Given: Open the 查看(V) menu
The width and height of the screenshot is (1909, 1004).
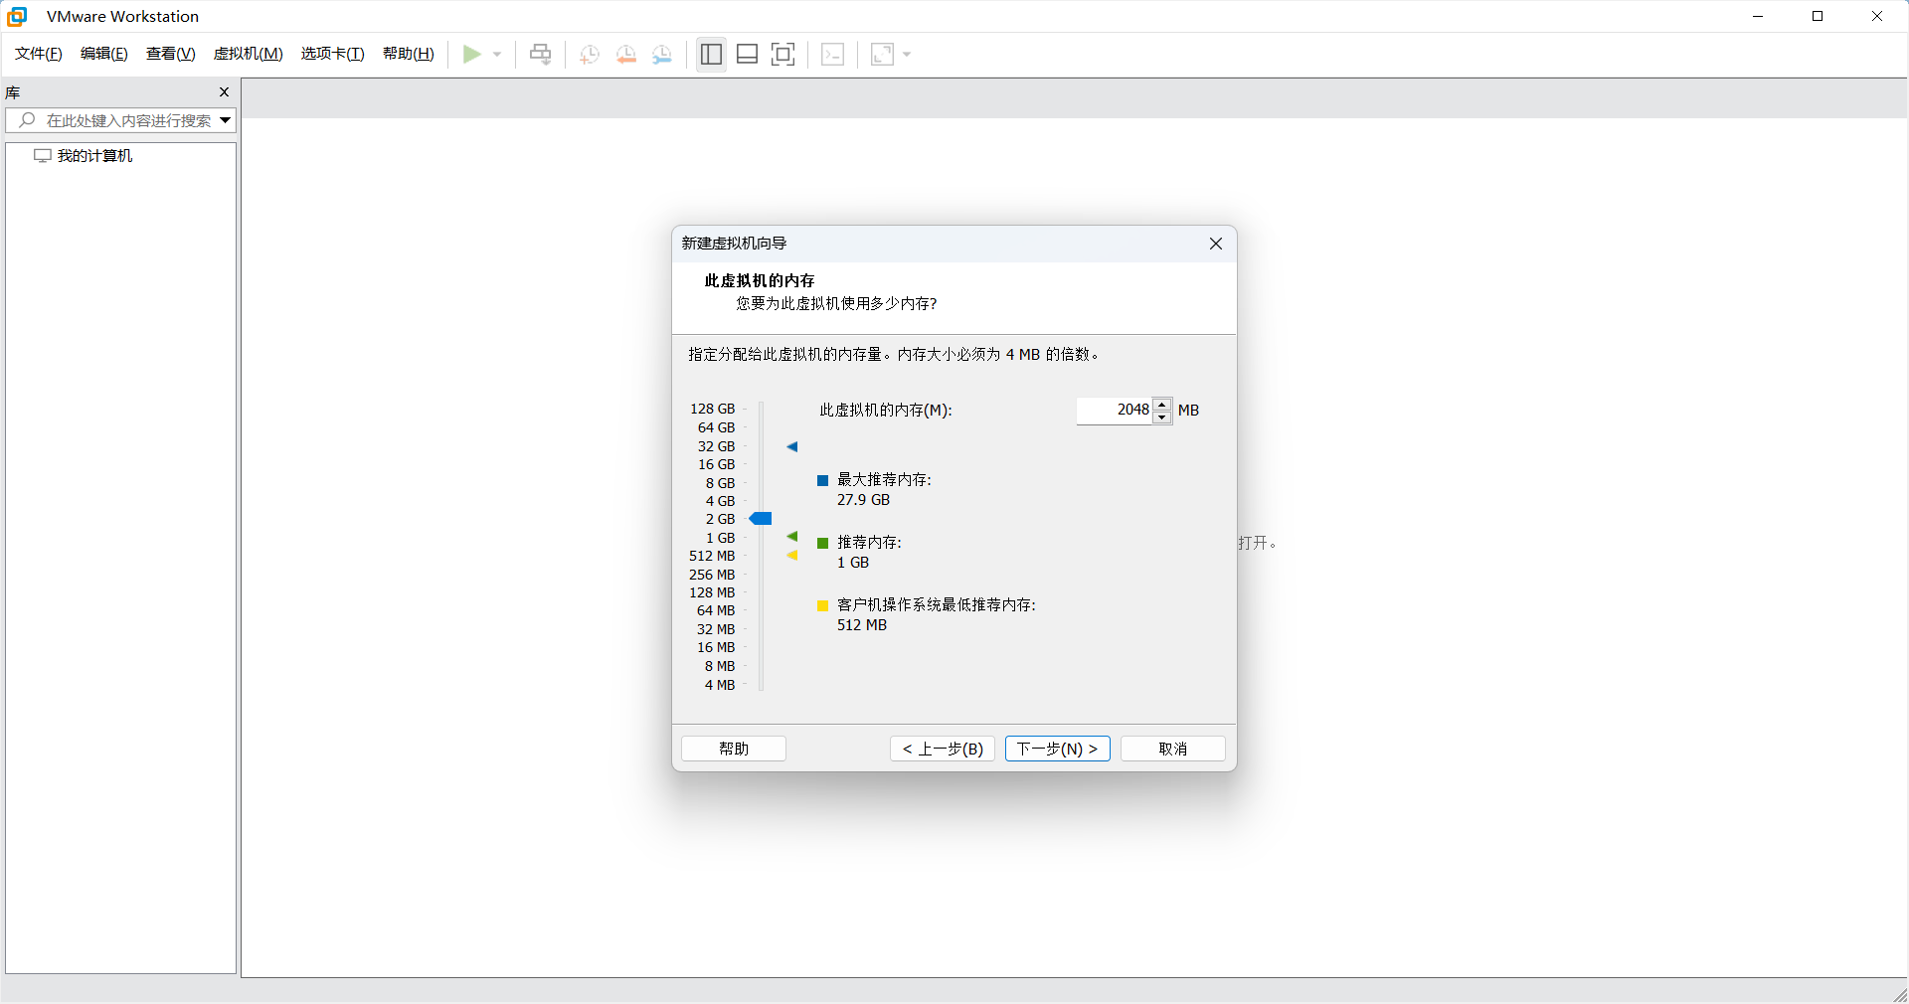Looking at the screenshot, I should pyautogui.click(x=171, y=54).
